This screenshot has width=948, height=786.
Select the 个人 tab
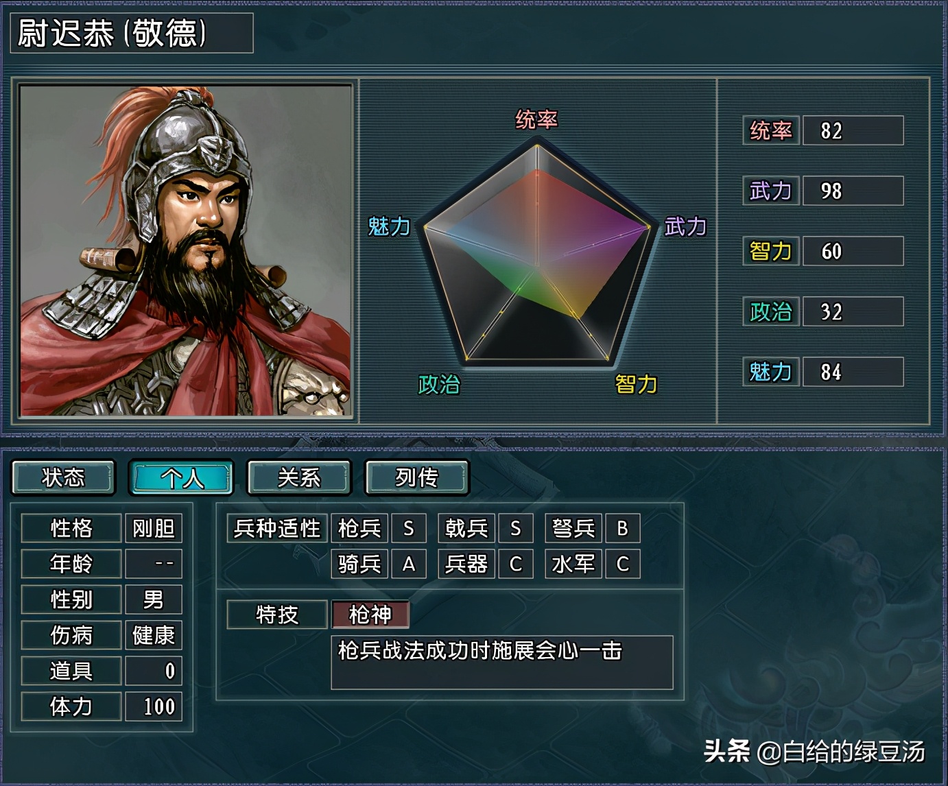pyautogui.click(x=182, y=477)
